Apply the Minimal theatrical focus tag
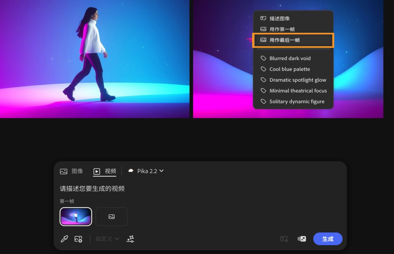Image resolution: width=394 pixels, height=254 pixels. tap(293, 91)
